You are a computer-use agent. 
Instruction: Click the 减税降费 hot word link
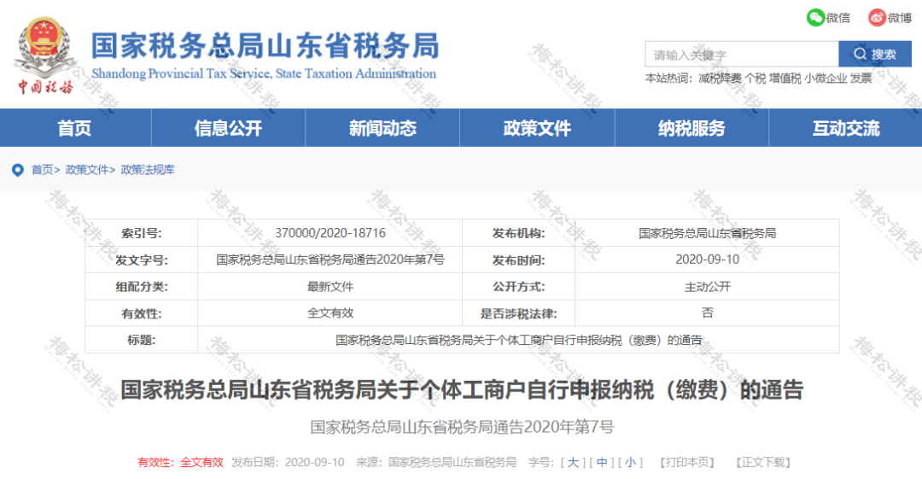point(720,79)
